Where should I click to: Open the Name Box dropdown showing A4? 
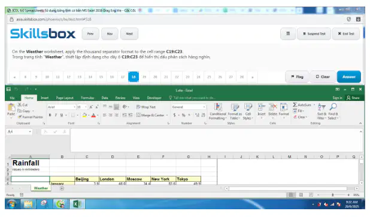pyautogui.click(x=30, y=132)
